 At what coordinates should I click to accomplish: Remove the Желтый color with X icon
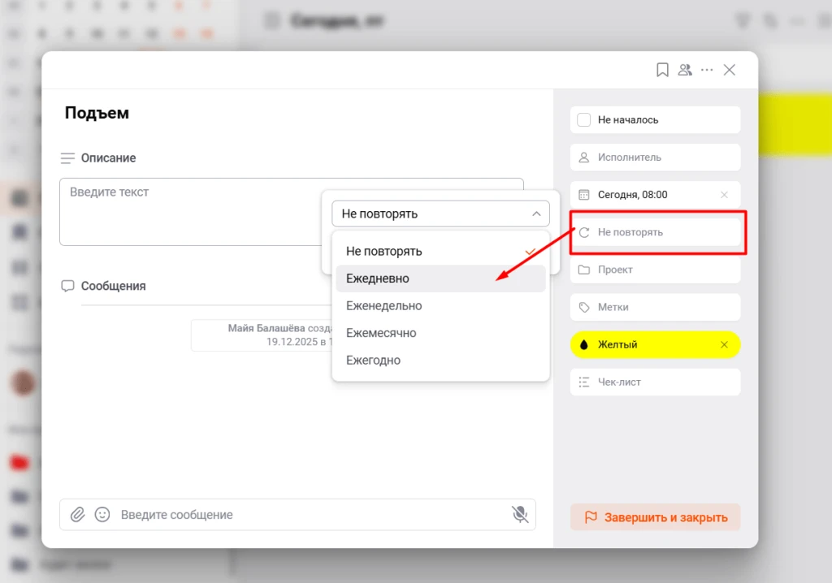[x=724, y=344]
